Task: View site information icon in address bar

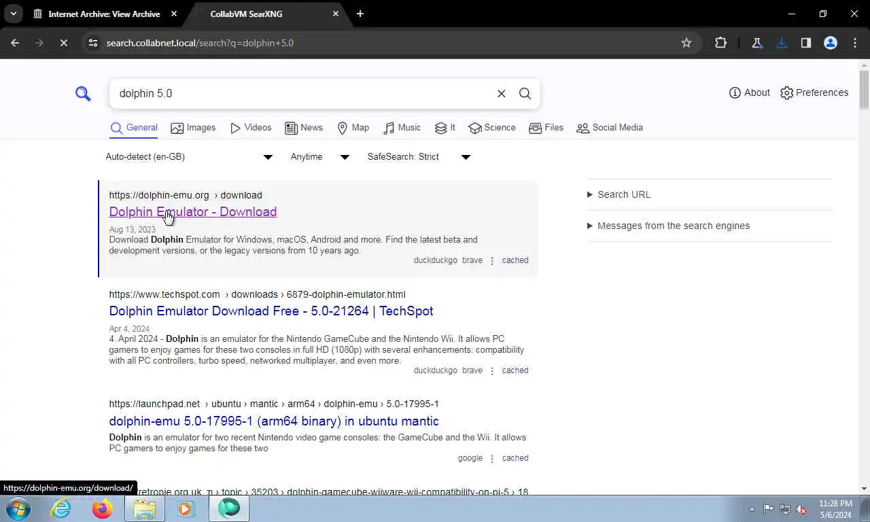Action: (93, 43)
